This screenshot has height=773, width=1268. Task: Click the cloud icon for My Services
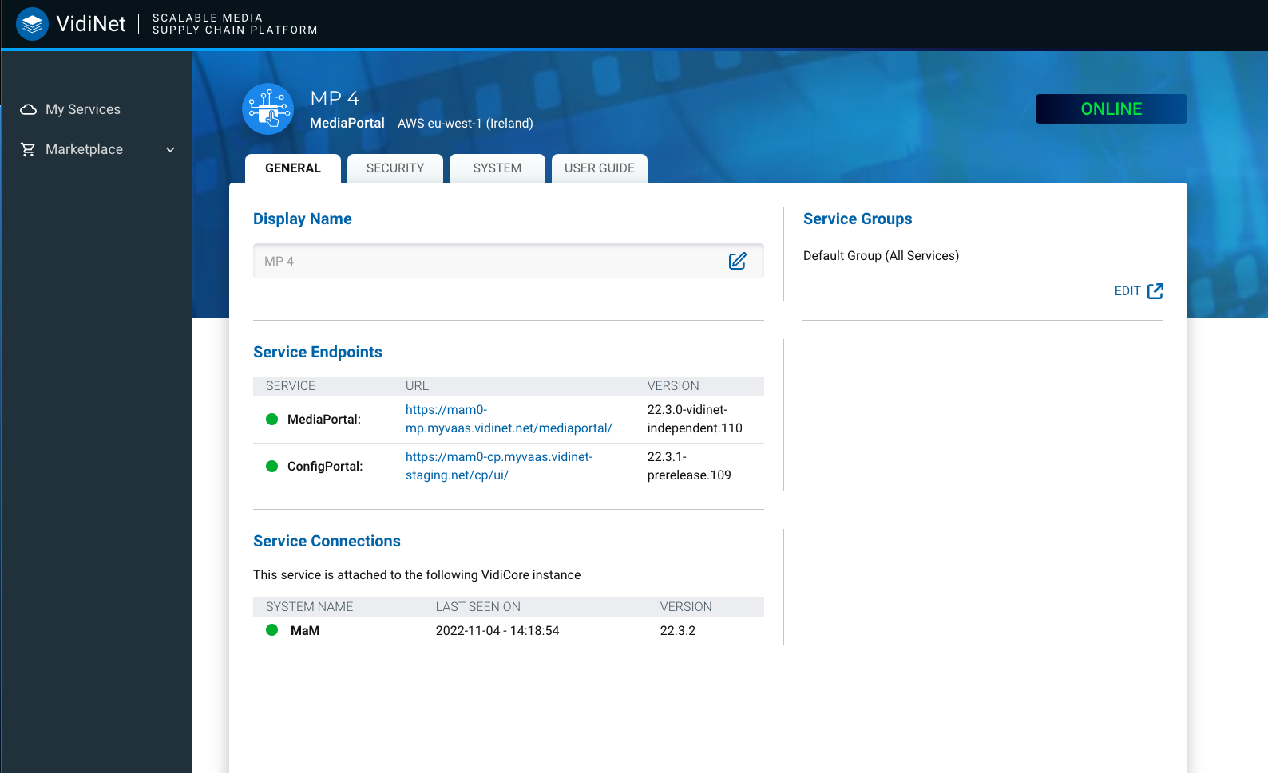(29, 109)
